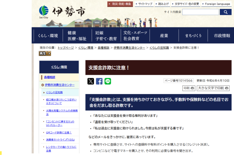Viewport: 234px width, 155px height.
Task: Click the 再生 play button
Action: click(45, 53)
